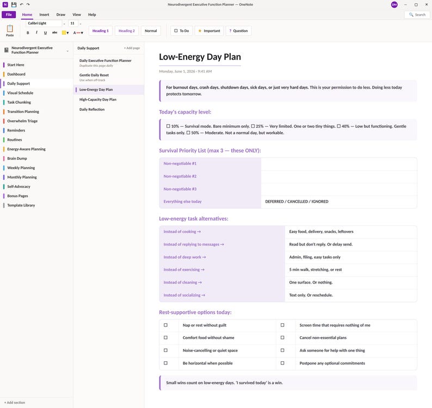Screen dimensions: 432x408
Task: Open the Help tab
Action: (92, 15)
